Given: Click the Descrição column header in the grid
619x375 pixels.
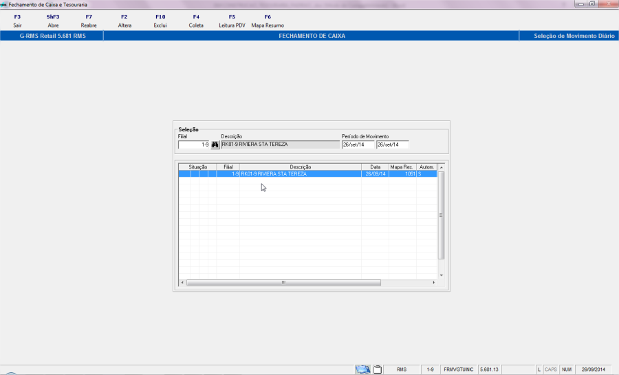Looking at the screenshot, I should 300,167.
